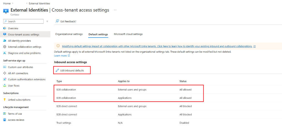Click Trust settings in the table

(64, 123)
